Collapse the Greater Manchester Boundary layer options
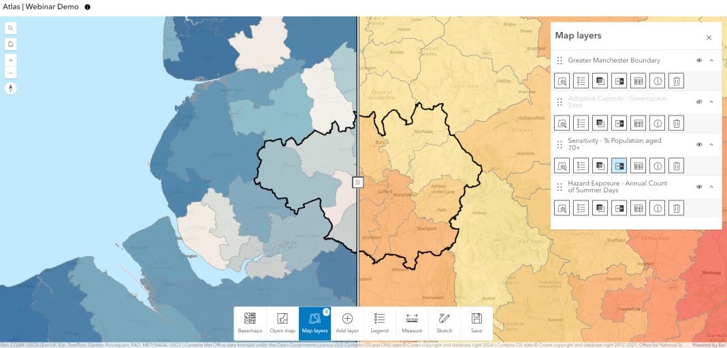Screen dimensions: 727x348 point(711,60)
